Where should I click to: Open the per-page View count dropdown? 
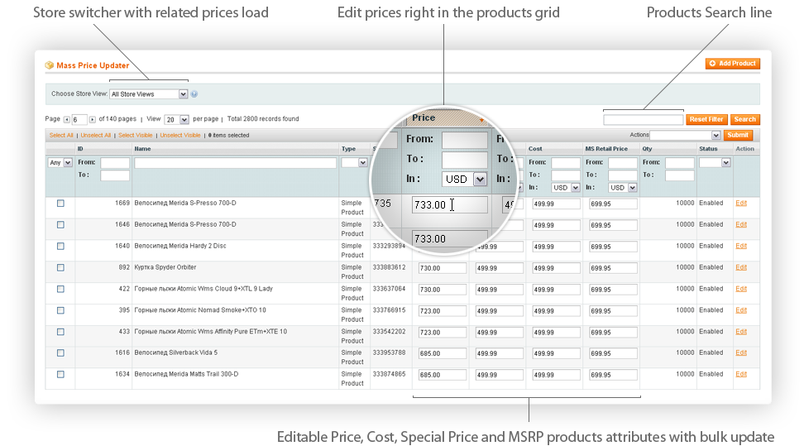pyautogui.click(x=177, y=119)
